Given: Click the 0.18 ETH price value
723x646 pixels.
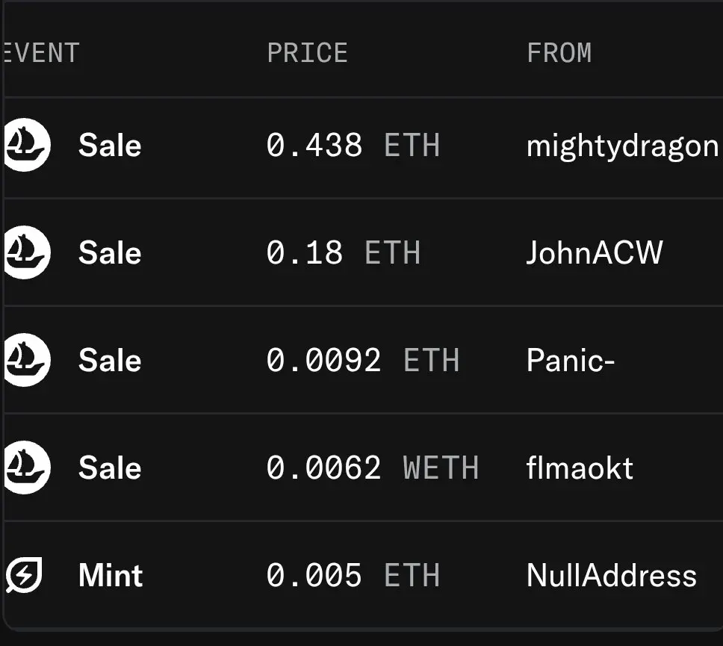Looking at the screenshot, I should 344,252.
